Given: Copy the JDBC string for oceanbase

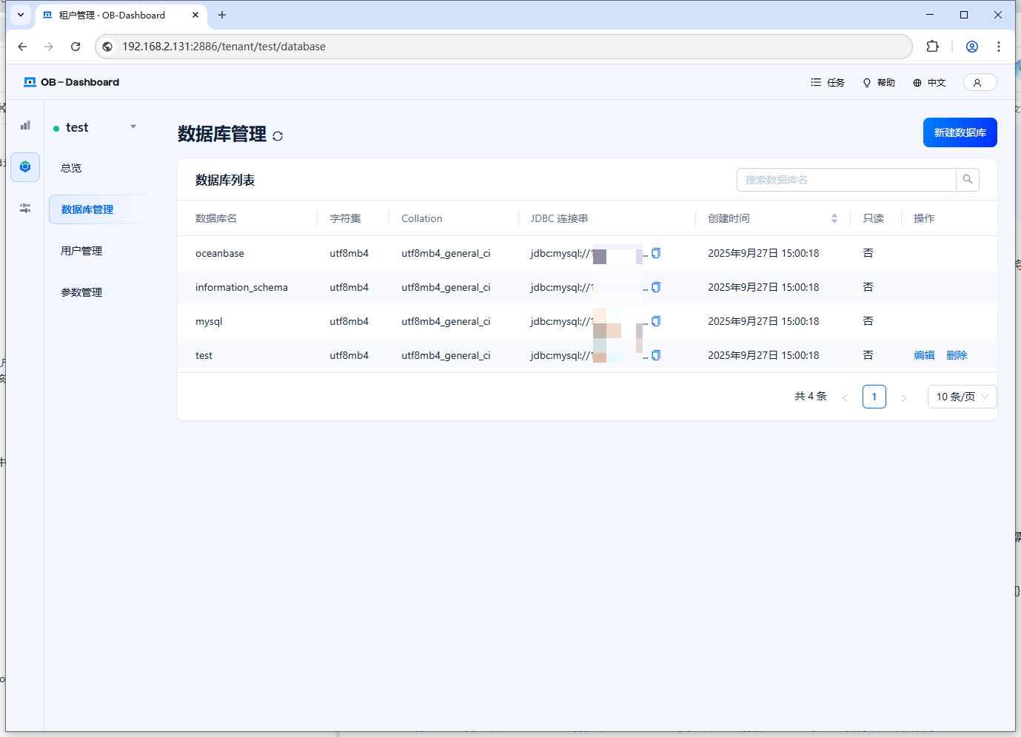Looking at the screenshot, I should click(x=656, y=253).
